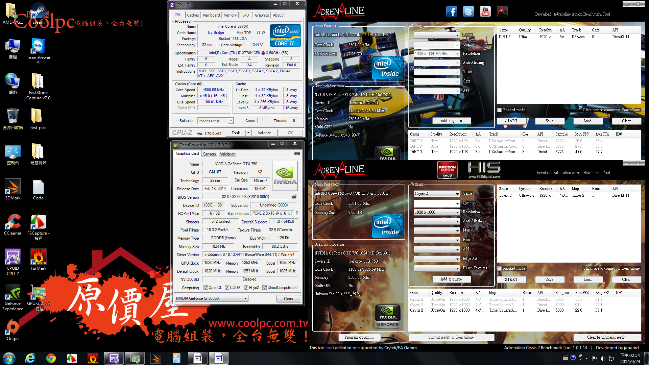Open the YouTube icon link
This screenshot has width=649, height=365.
[485, 11]
